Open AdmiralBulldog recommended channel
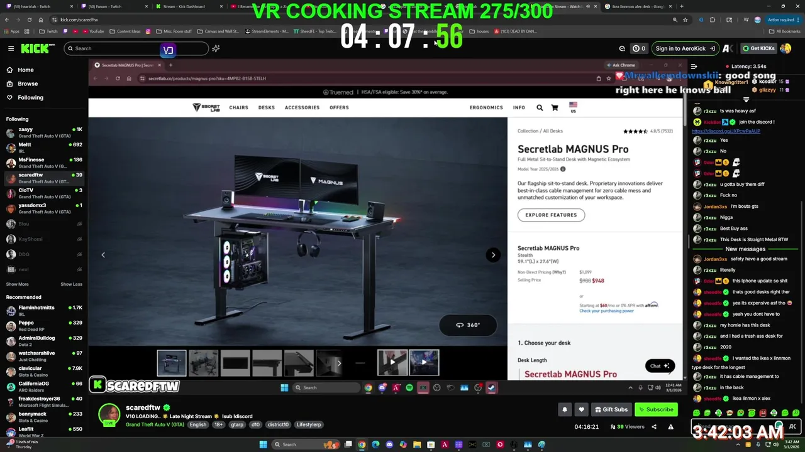The image size is (805, 452). click(44, 341)
